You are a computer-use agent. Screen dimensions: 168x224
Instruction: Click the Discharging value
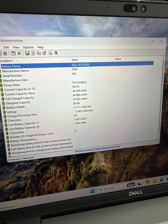pyautogui.click(x=79, y=82)
